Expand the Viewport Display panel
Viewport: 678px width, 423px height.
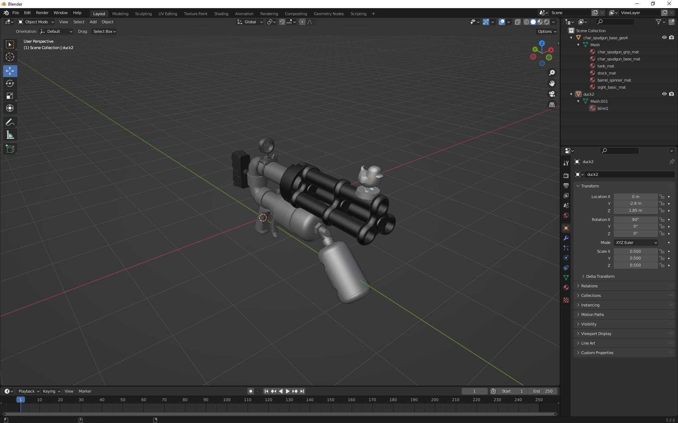point(596,334)
